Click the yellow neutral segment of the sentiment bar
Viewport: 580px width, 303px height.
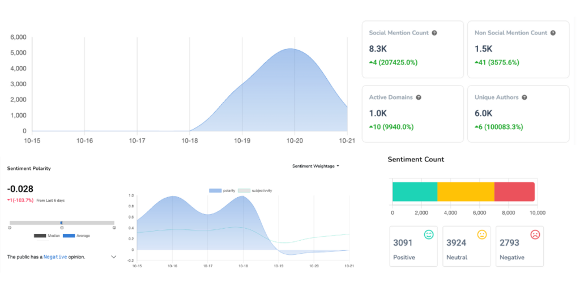click(x=466, y=192)
